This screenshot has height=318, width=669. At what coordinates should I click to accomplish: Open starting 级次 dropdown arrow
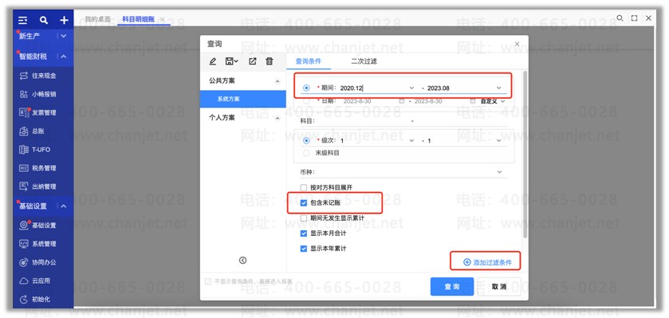pos(411,140)
